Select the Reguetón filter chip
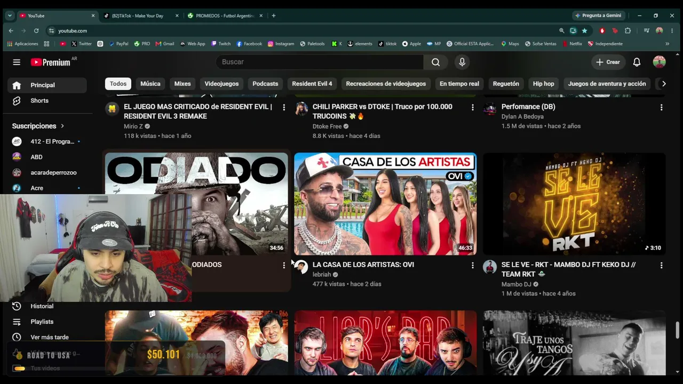 coord(506,84)
